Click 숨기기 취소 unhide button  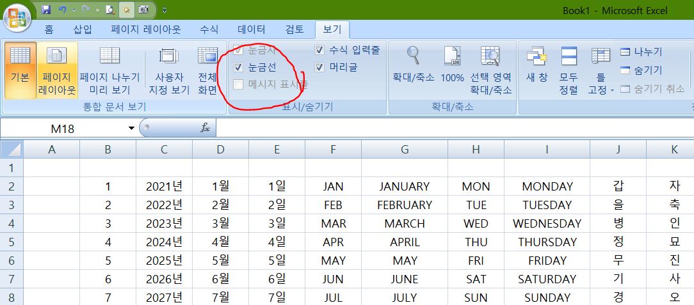(x=652, y=89)
